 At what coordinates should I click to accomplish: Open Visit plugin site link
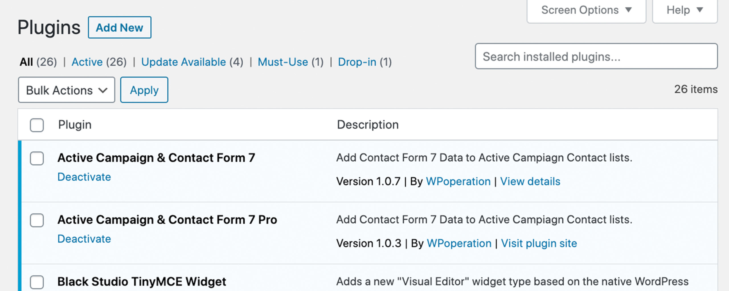[539, 243]
